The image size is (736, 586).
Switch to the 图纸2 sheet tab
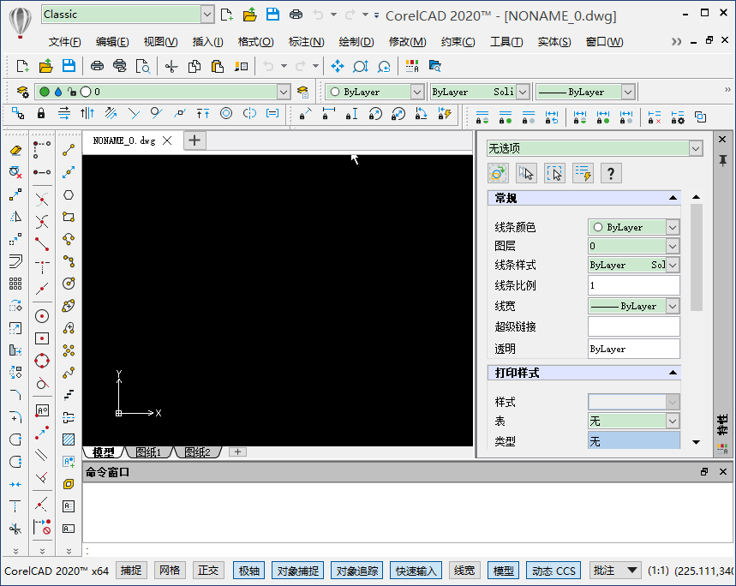197,452
